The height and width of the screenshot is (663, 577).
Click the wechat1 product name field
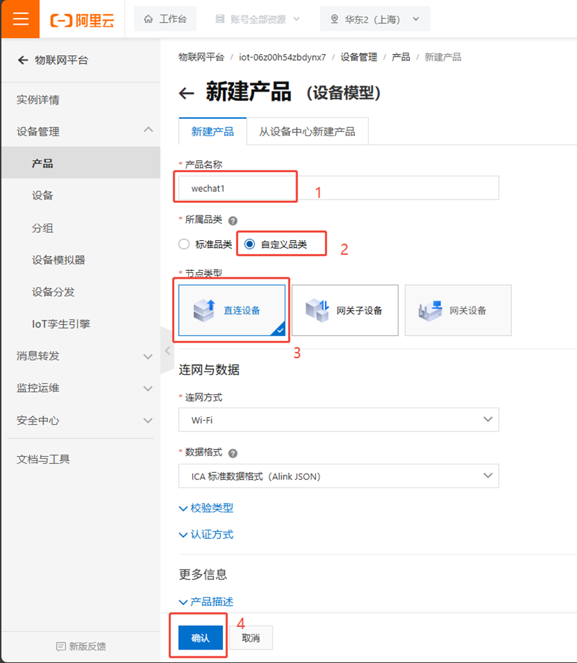pyautogui.click(x=235, y=187)
